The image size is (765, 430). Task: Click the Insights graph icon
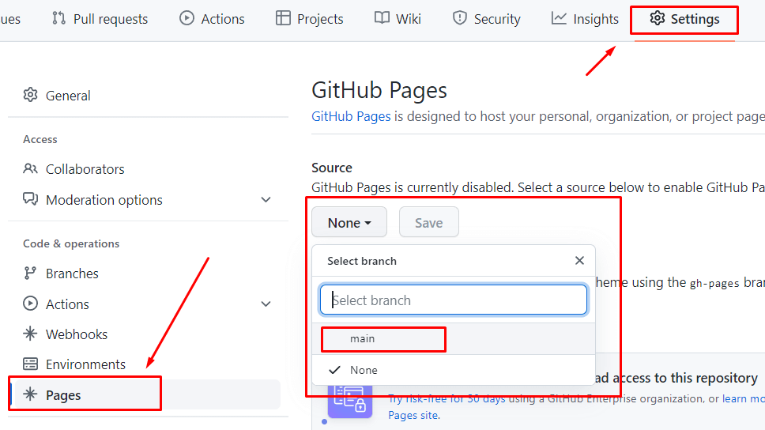point(559,18)
